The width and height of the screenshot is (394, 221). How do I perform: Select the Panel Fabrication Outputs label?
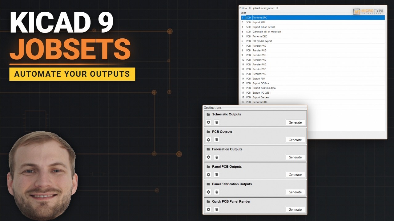point(232,184)
